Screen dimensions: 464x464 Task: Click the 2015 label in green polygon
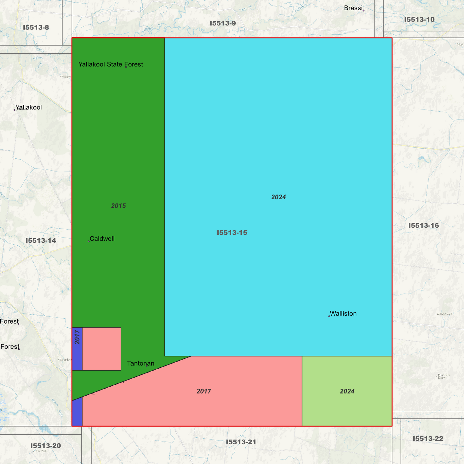[x=118, y=206]
